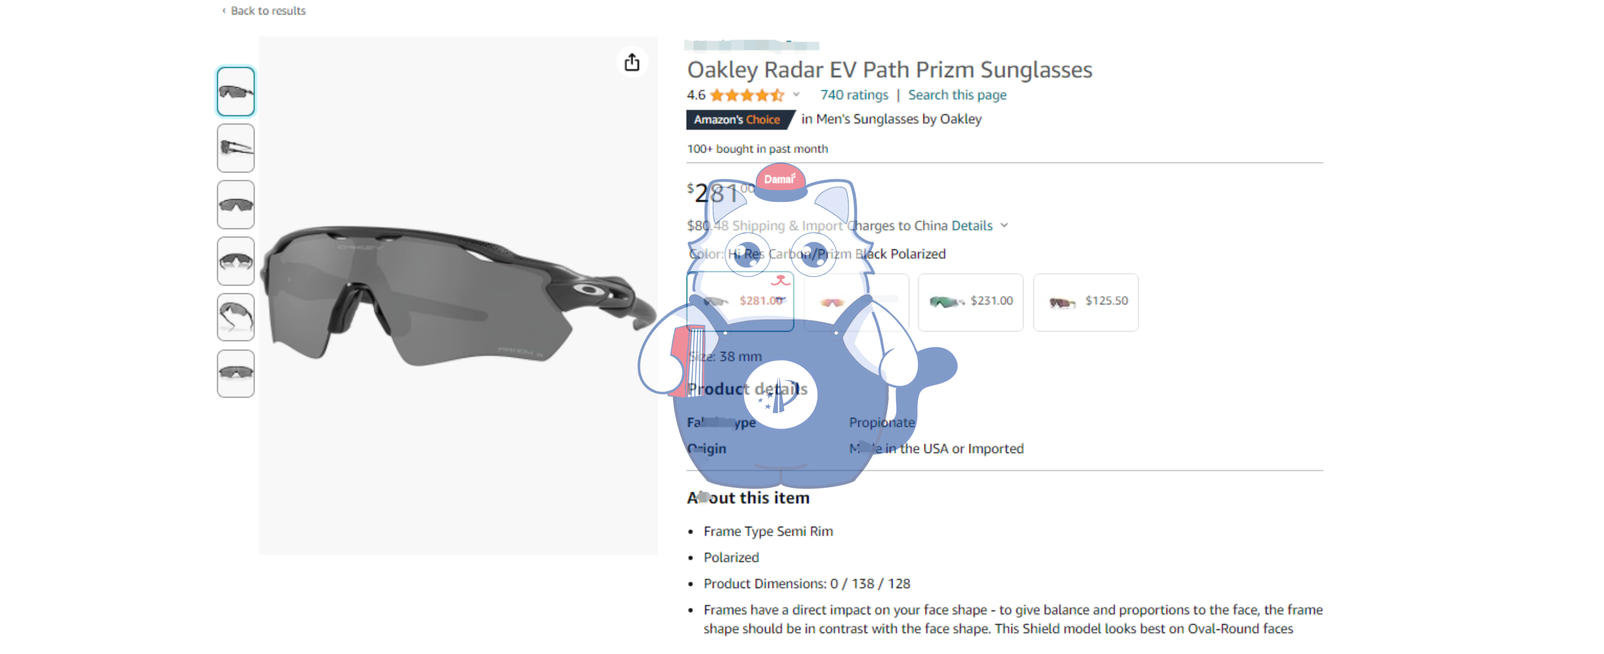Choose the $231.00 green lens color option

(970, 302)
